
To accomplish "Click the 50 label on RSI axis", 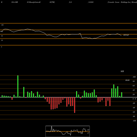I will (2, 36).
